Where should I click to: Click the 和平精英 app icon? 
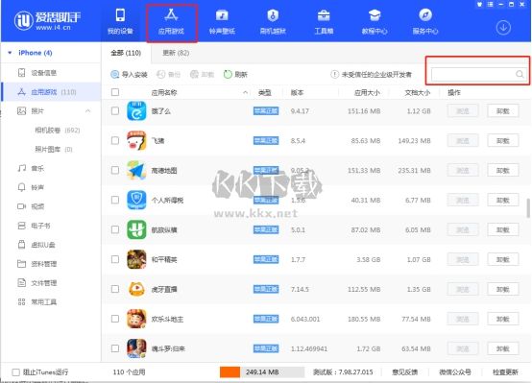[136, 259]
